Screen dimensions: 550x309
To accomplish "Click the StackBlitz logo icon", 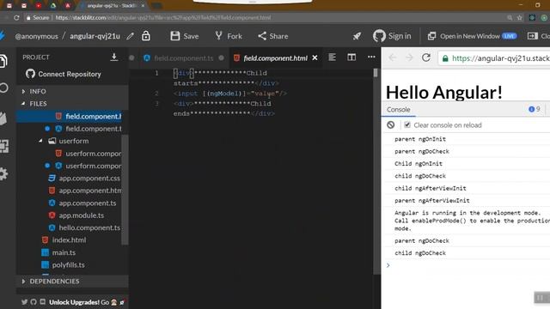I will [x=2, y=36].
